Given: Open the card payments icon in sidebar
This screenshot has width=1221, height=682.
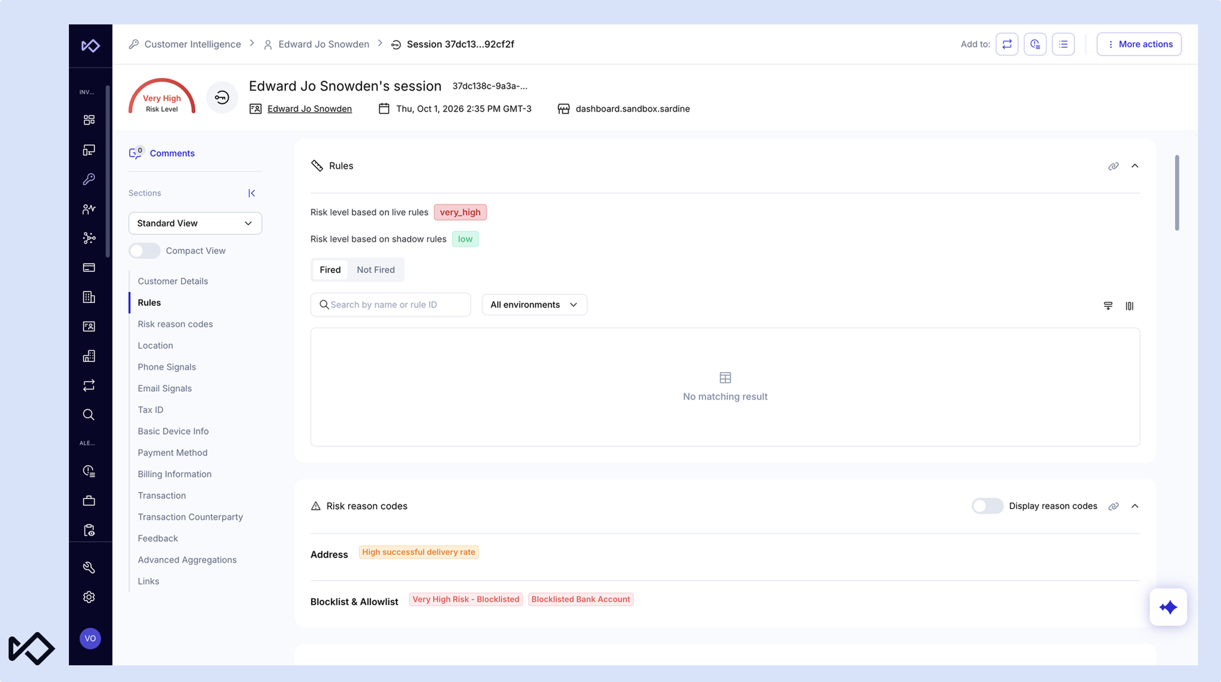Looking at the screenshot, I should (x=89, y=268).
